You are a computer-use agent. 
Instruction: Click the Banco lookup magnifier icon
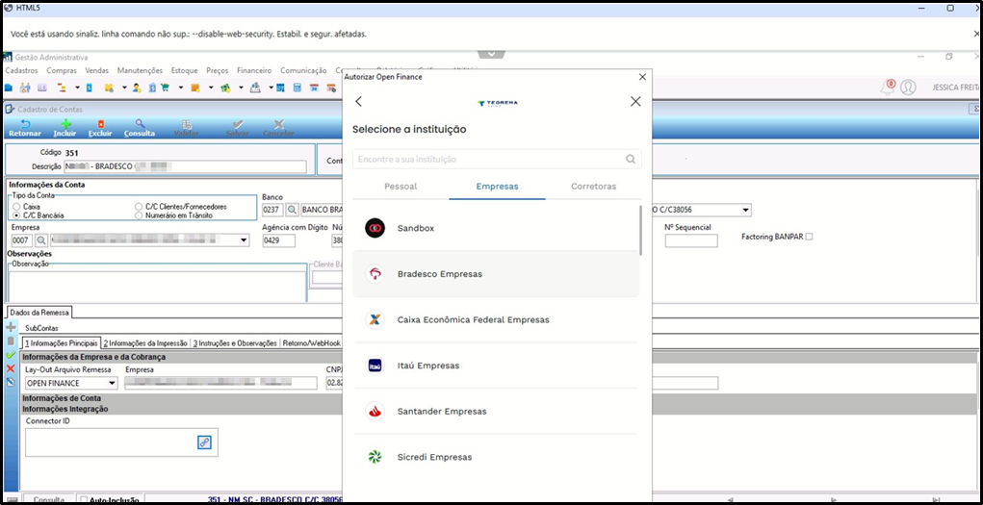pyautogui.click(x=292, y=210)
